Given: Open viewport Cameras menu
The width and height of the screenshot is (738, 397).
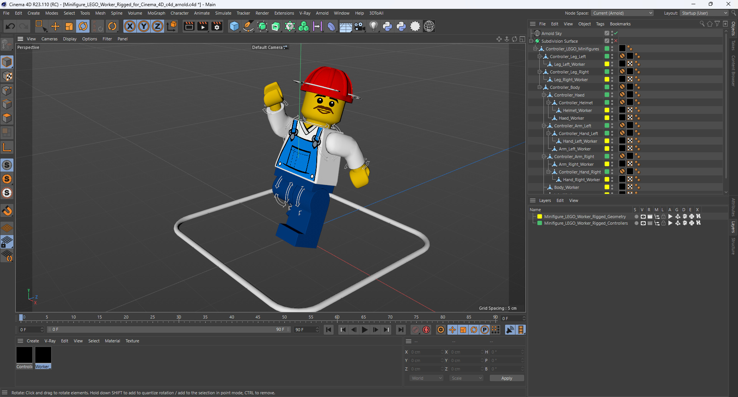Looking at the screenshot, I should [x=49, y=39].
